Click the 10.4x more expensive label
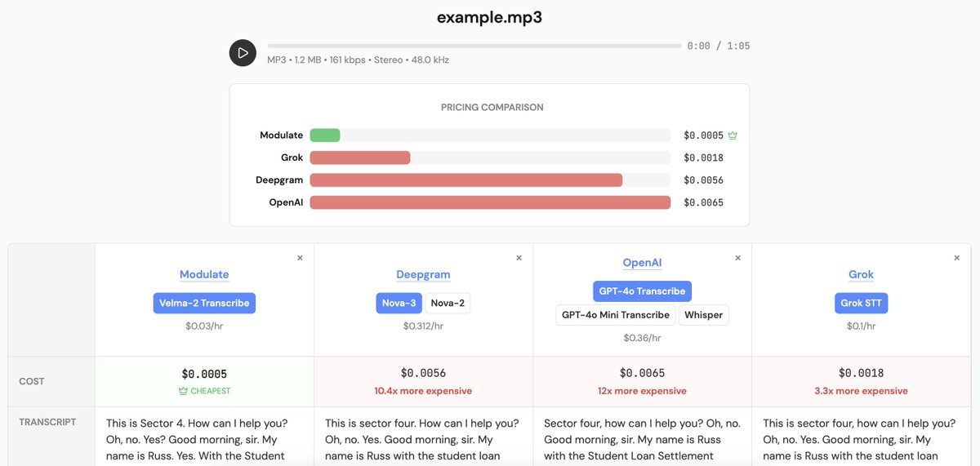Image resolution: width=980 pixels, height=466 pixels. (423, 391)
